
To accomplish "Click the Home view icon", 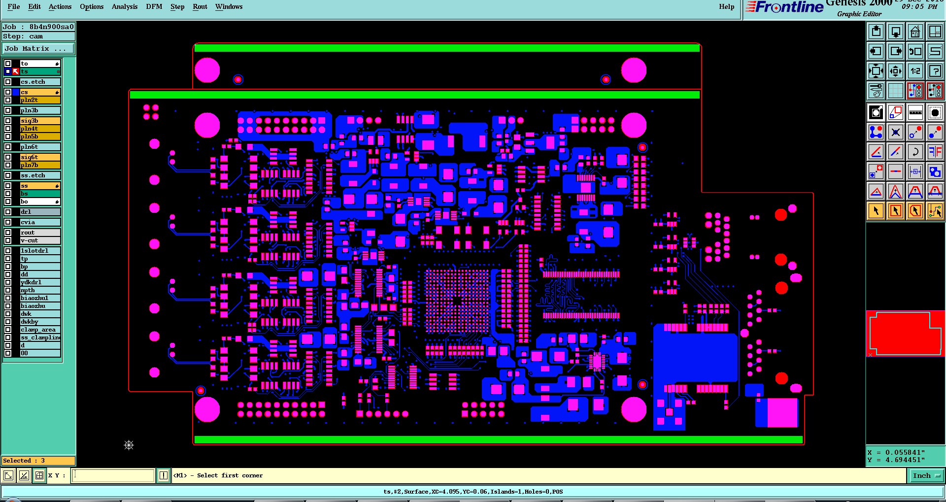I will click(x=915, y=32).
